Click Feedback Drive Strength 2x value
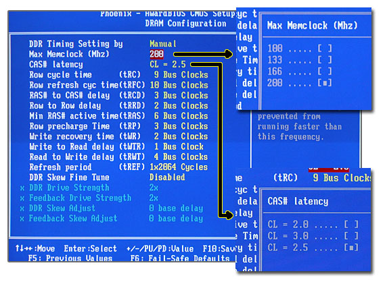 [154, 198]
